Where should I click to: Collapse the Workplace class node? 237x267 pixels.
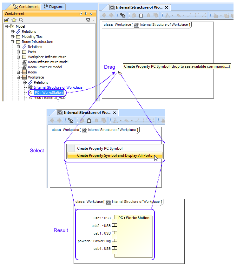18,77
